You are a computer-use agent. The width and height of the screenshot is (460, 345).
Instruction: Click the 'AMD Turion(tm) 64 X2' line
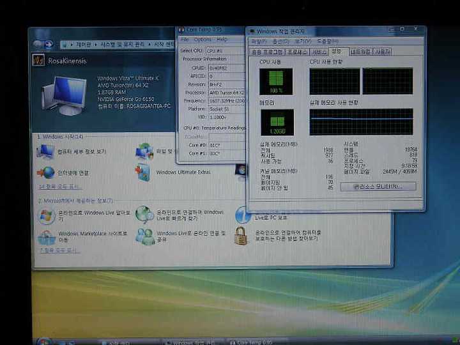123,86
